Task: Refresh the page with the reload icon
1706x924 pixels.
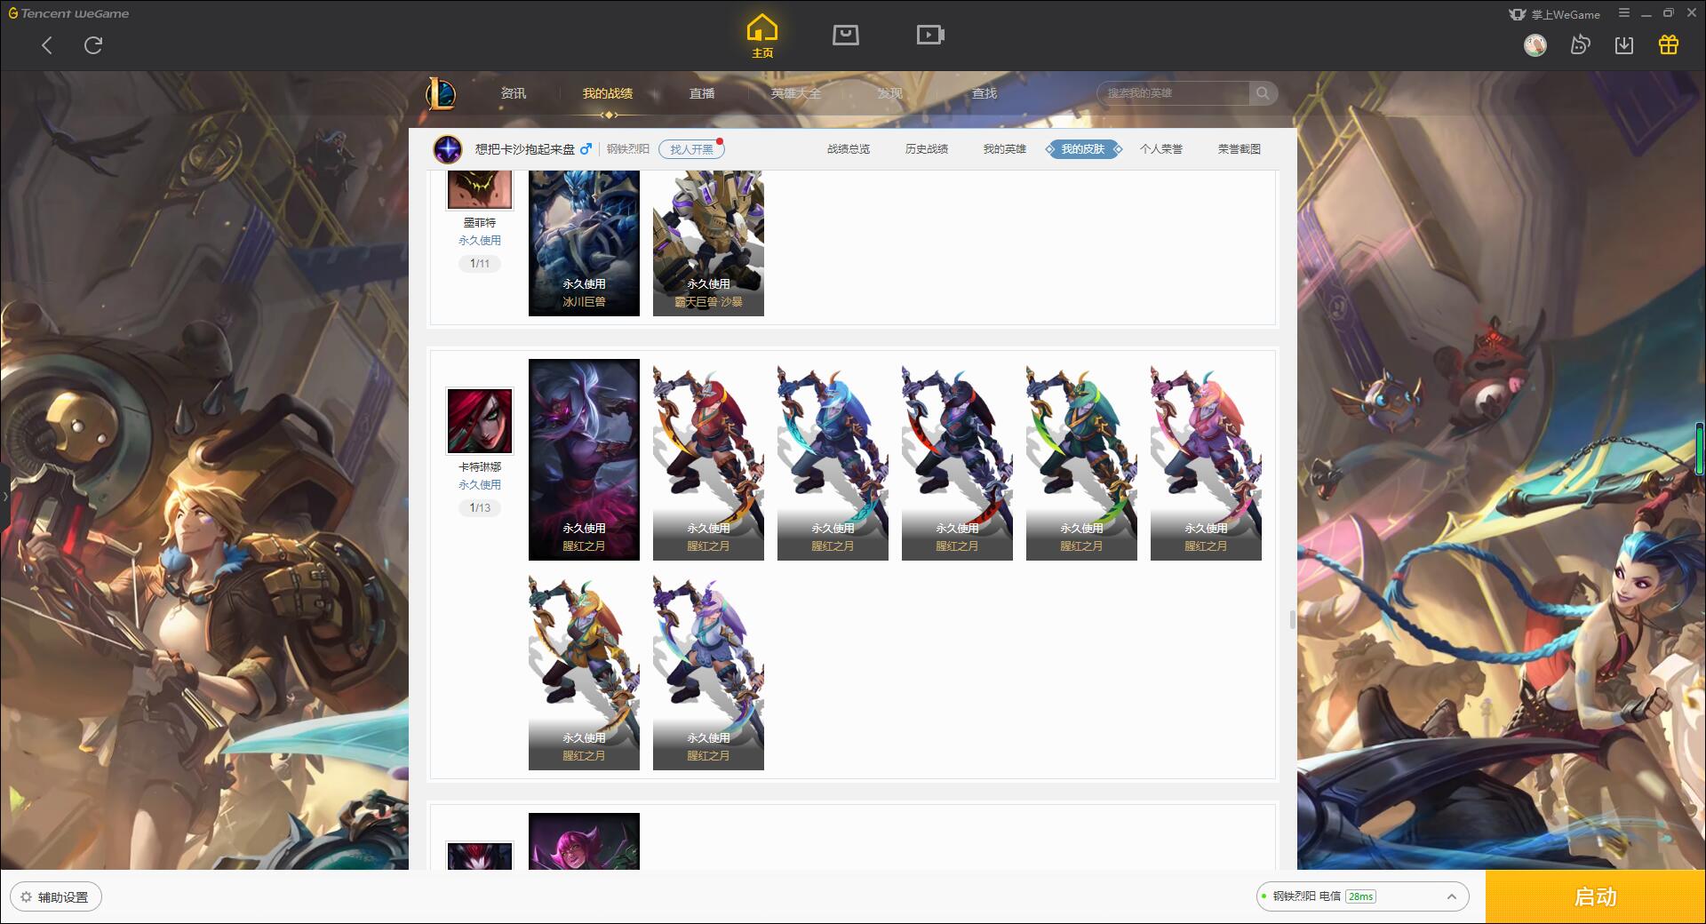Action: pos(93,45)
